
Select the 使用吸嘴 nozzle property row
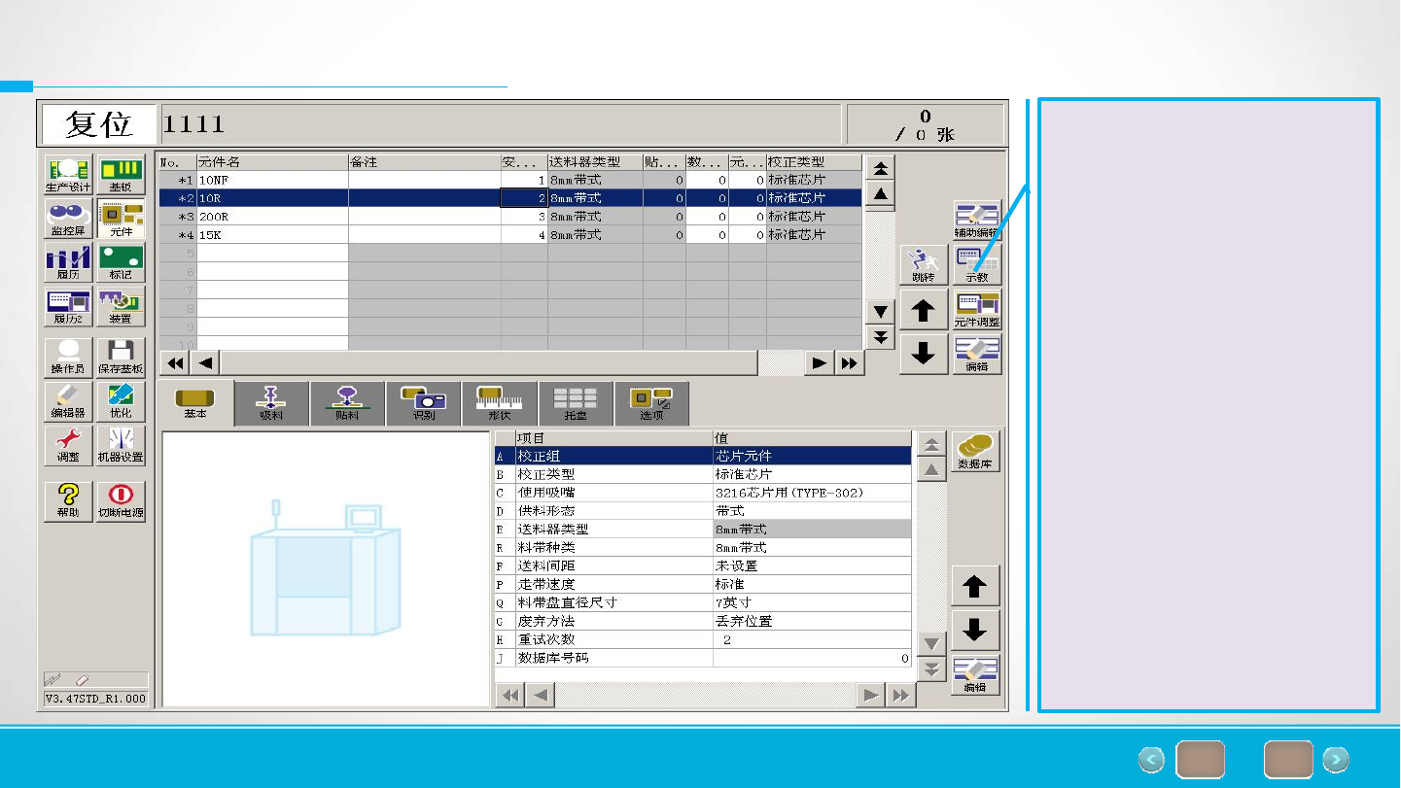pyautogui.click(x=703, y=493)
